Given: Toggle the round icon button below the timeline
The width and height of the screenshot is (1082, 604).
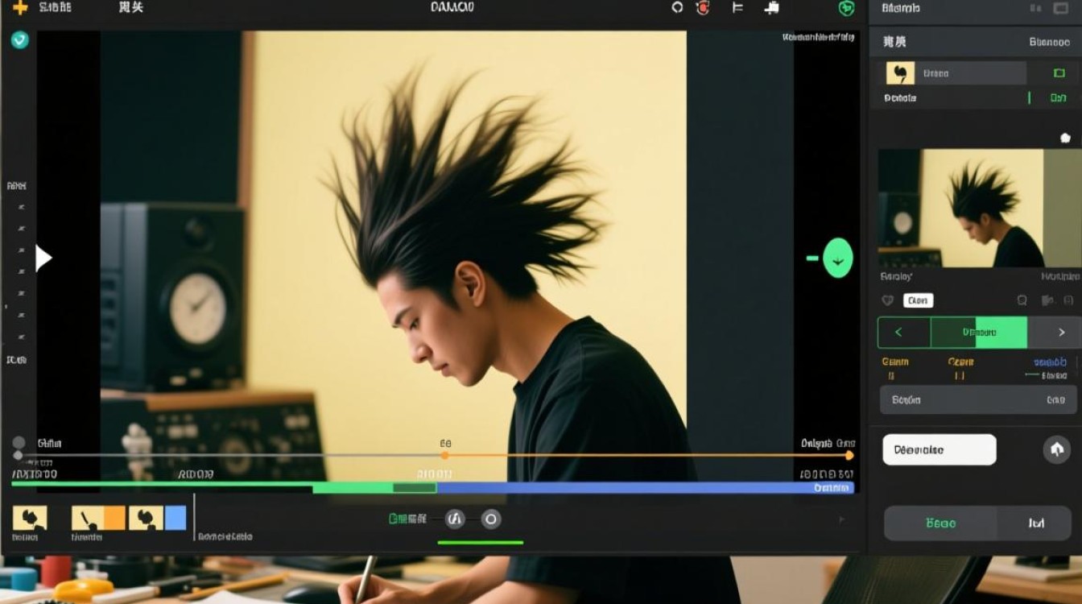Looking at the screenshot, I should [455, 519].
